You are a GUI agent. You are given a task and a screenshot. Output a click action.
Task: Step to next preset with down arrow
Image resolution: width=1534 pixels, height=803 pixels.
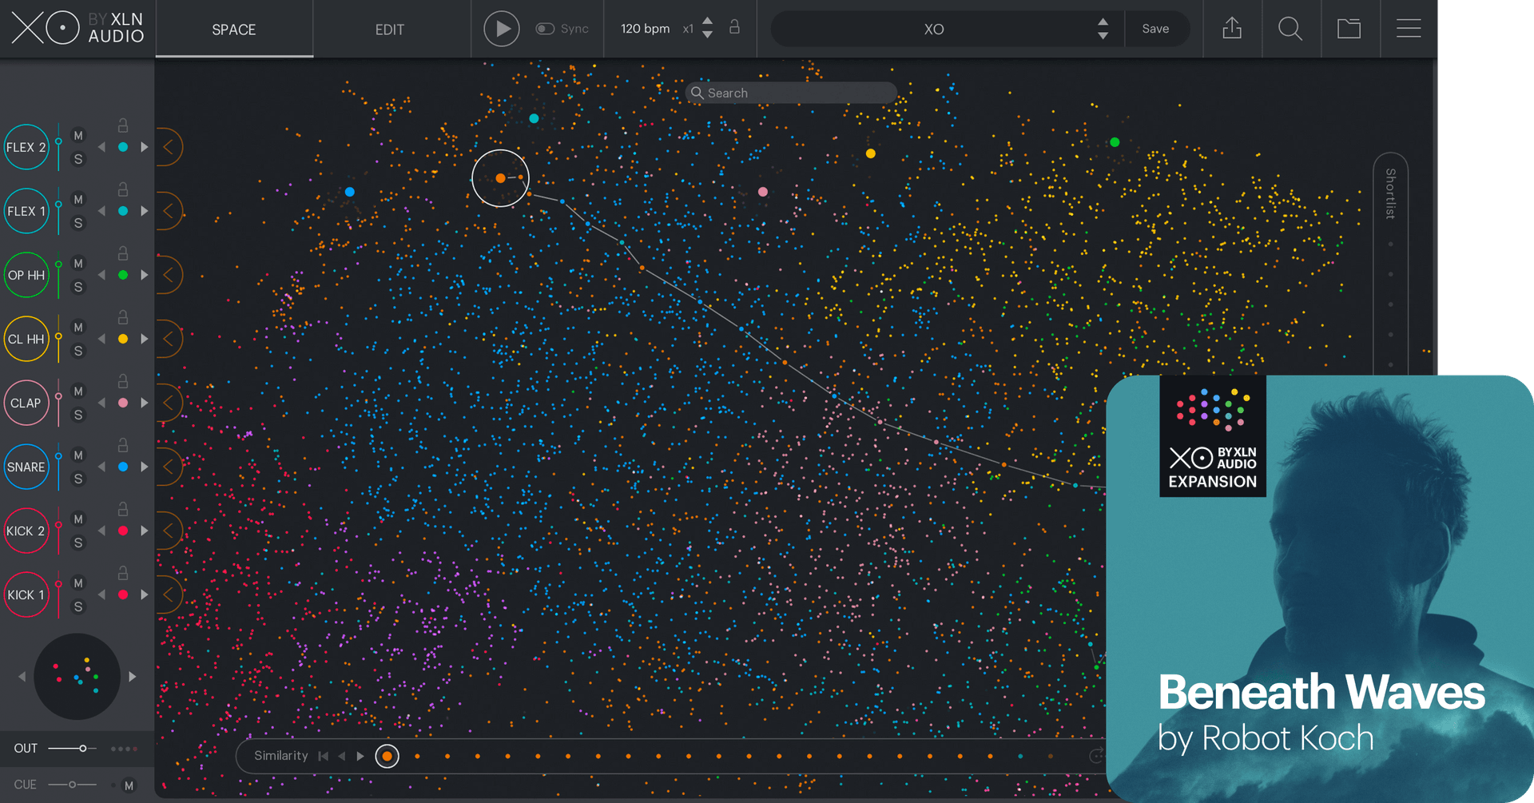[1103, 36]
